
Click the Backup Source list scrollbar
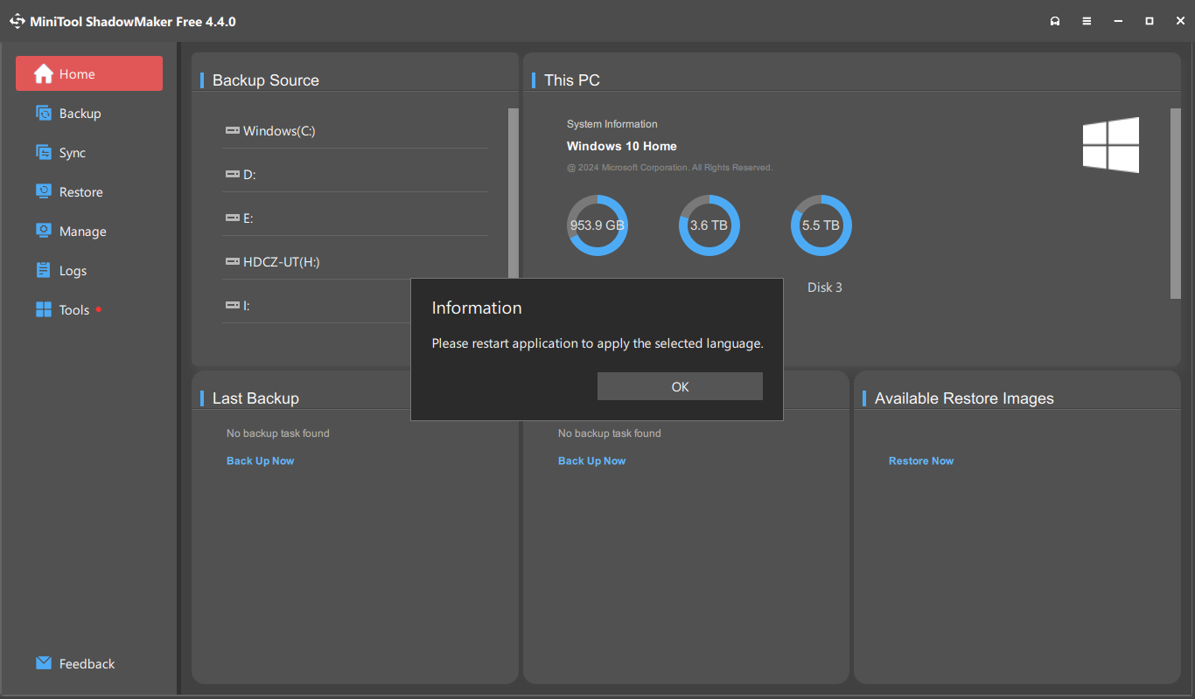[x=514, y=192]
